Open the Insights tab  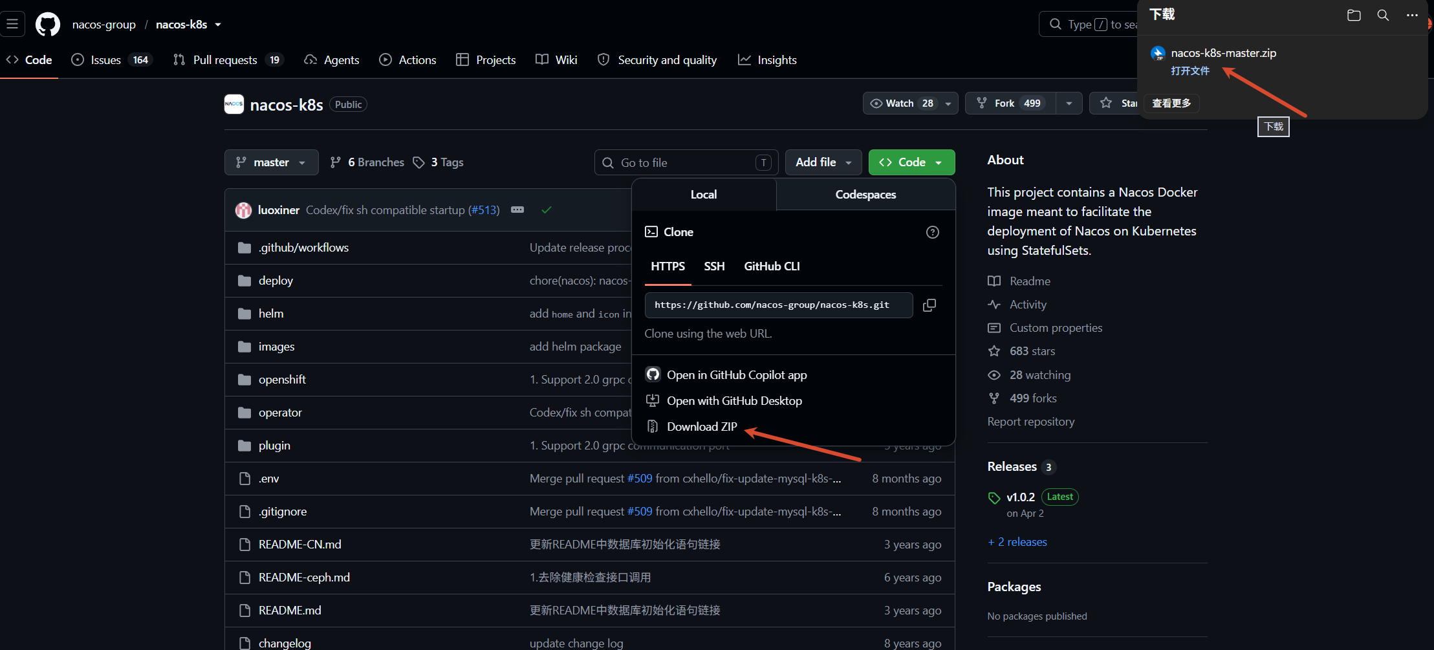coord(767,60)
